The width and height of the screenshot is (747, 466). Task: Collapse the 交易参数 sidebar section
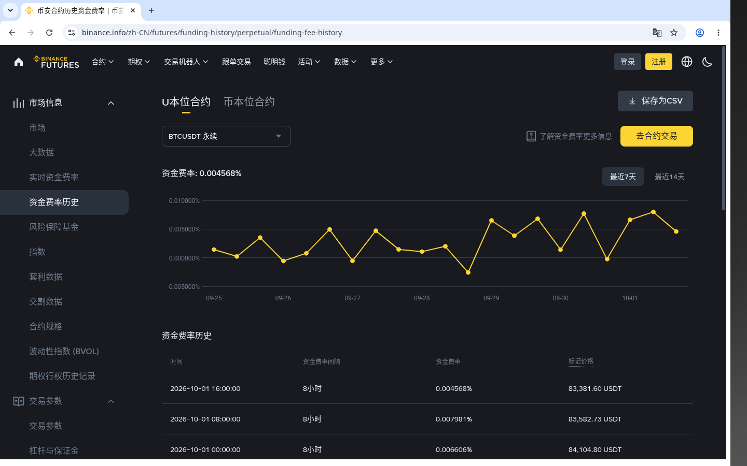tap(111, 401)
